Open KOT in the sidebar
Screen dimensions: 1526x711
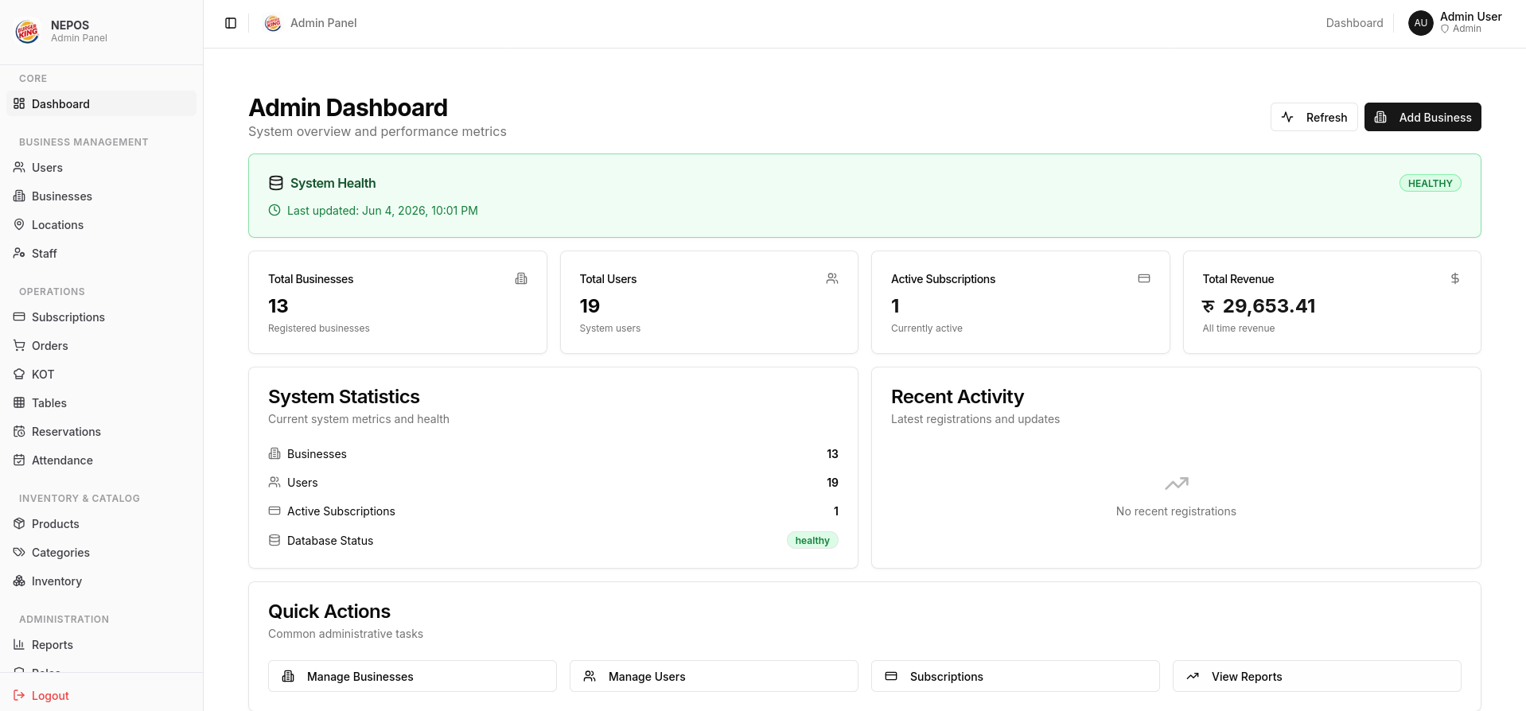(101, 374)
